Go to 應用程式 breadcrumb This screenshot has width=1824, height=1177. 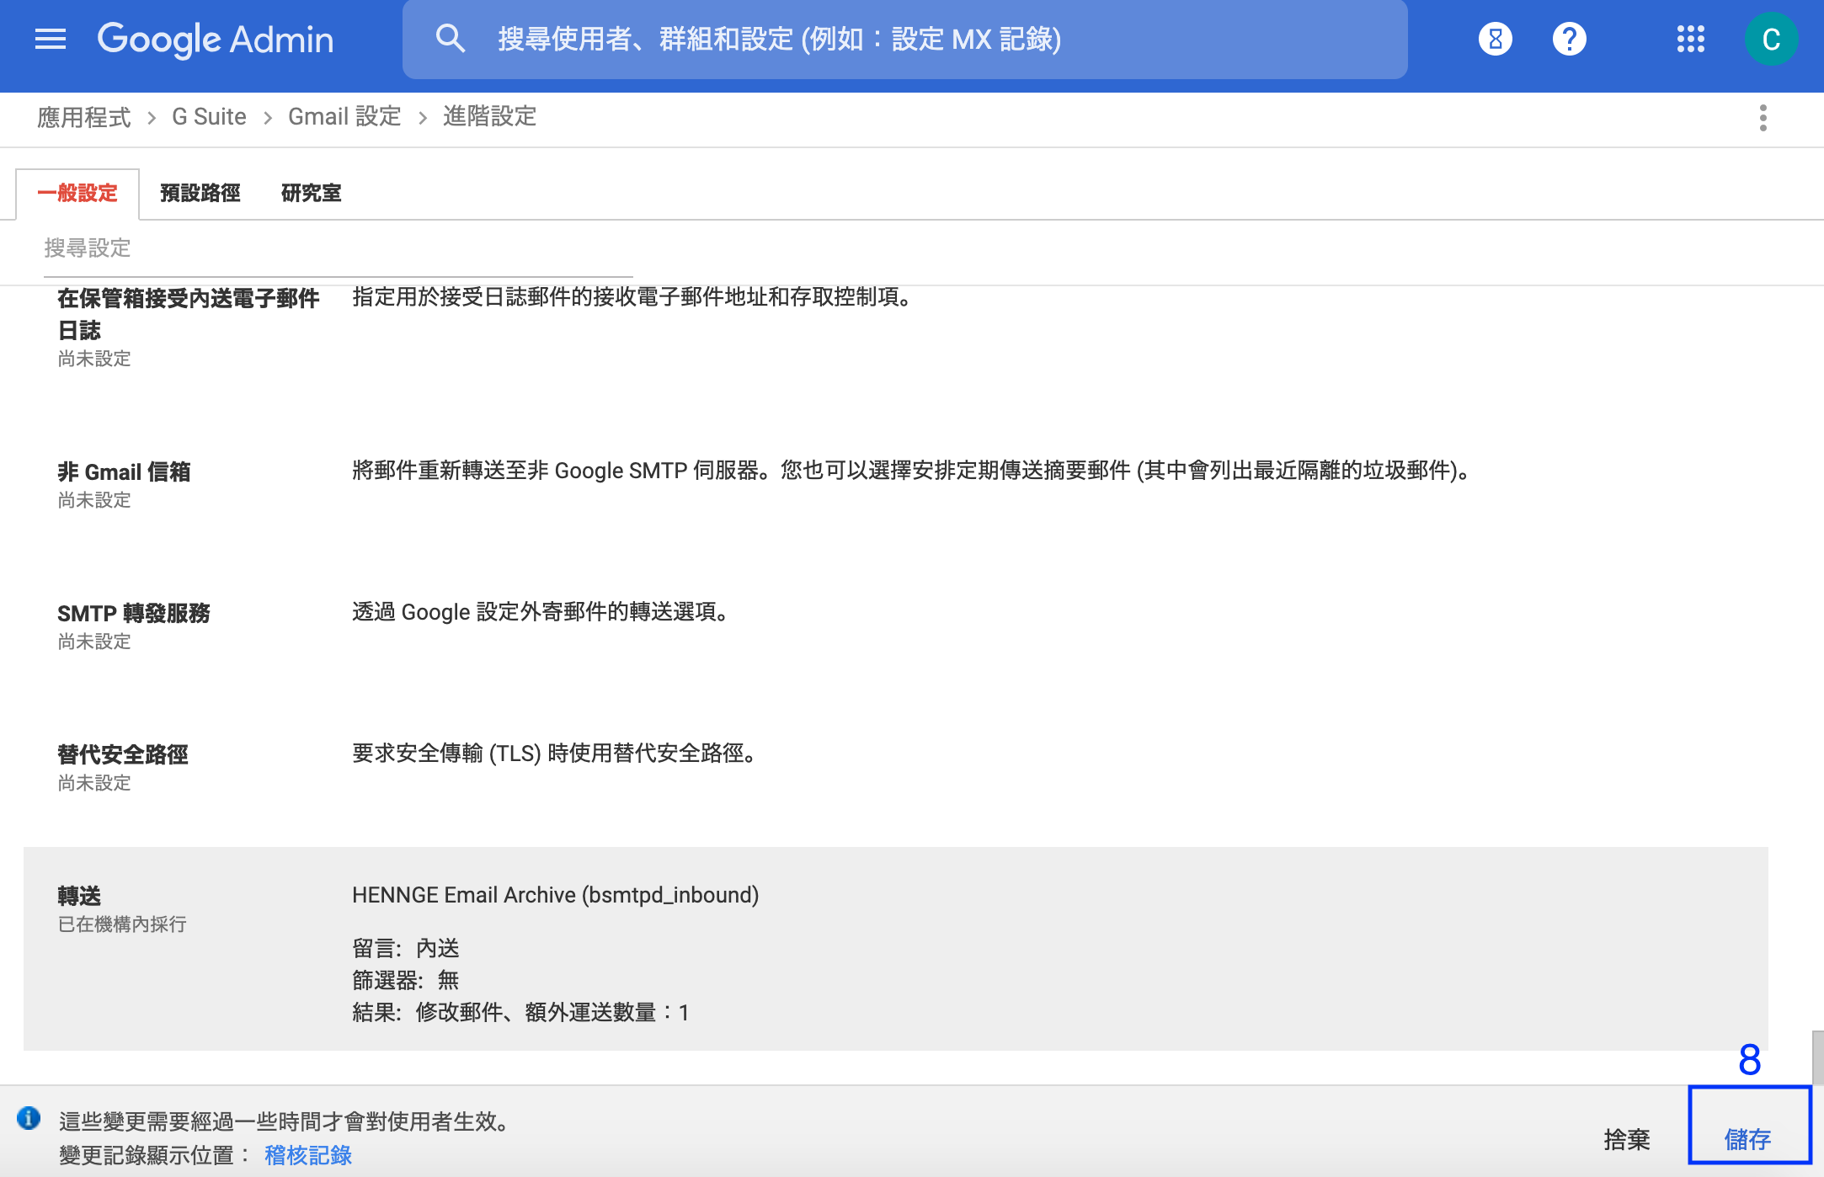[x=84, y=117]
